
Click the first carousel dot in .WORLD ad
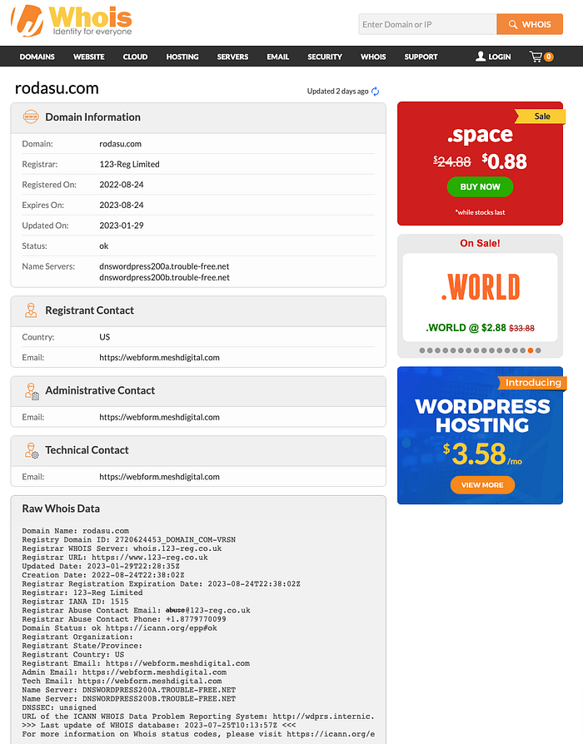[x=422, y=350]
